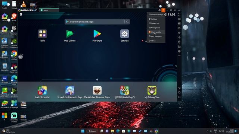Open This PC on the desktop
Viewport: 239px width, 134px height.
pos(4,5)
